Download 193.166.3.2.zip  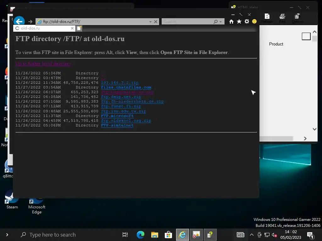[120, 83]
